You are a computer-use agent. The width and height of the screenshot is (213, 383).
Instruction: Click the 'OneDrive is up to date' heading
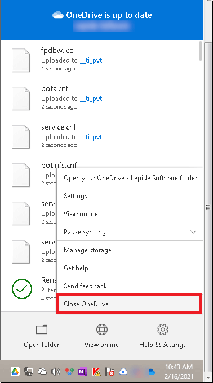(109, 15)
